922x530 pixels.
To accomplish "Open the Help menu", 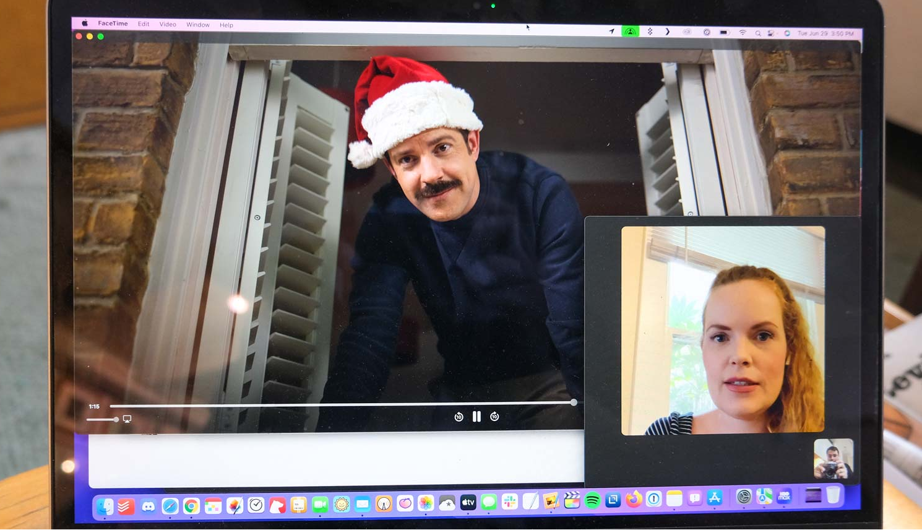I will point(226,25).
